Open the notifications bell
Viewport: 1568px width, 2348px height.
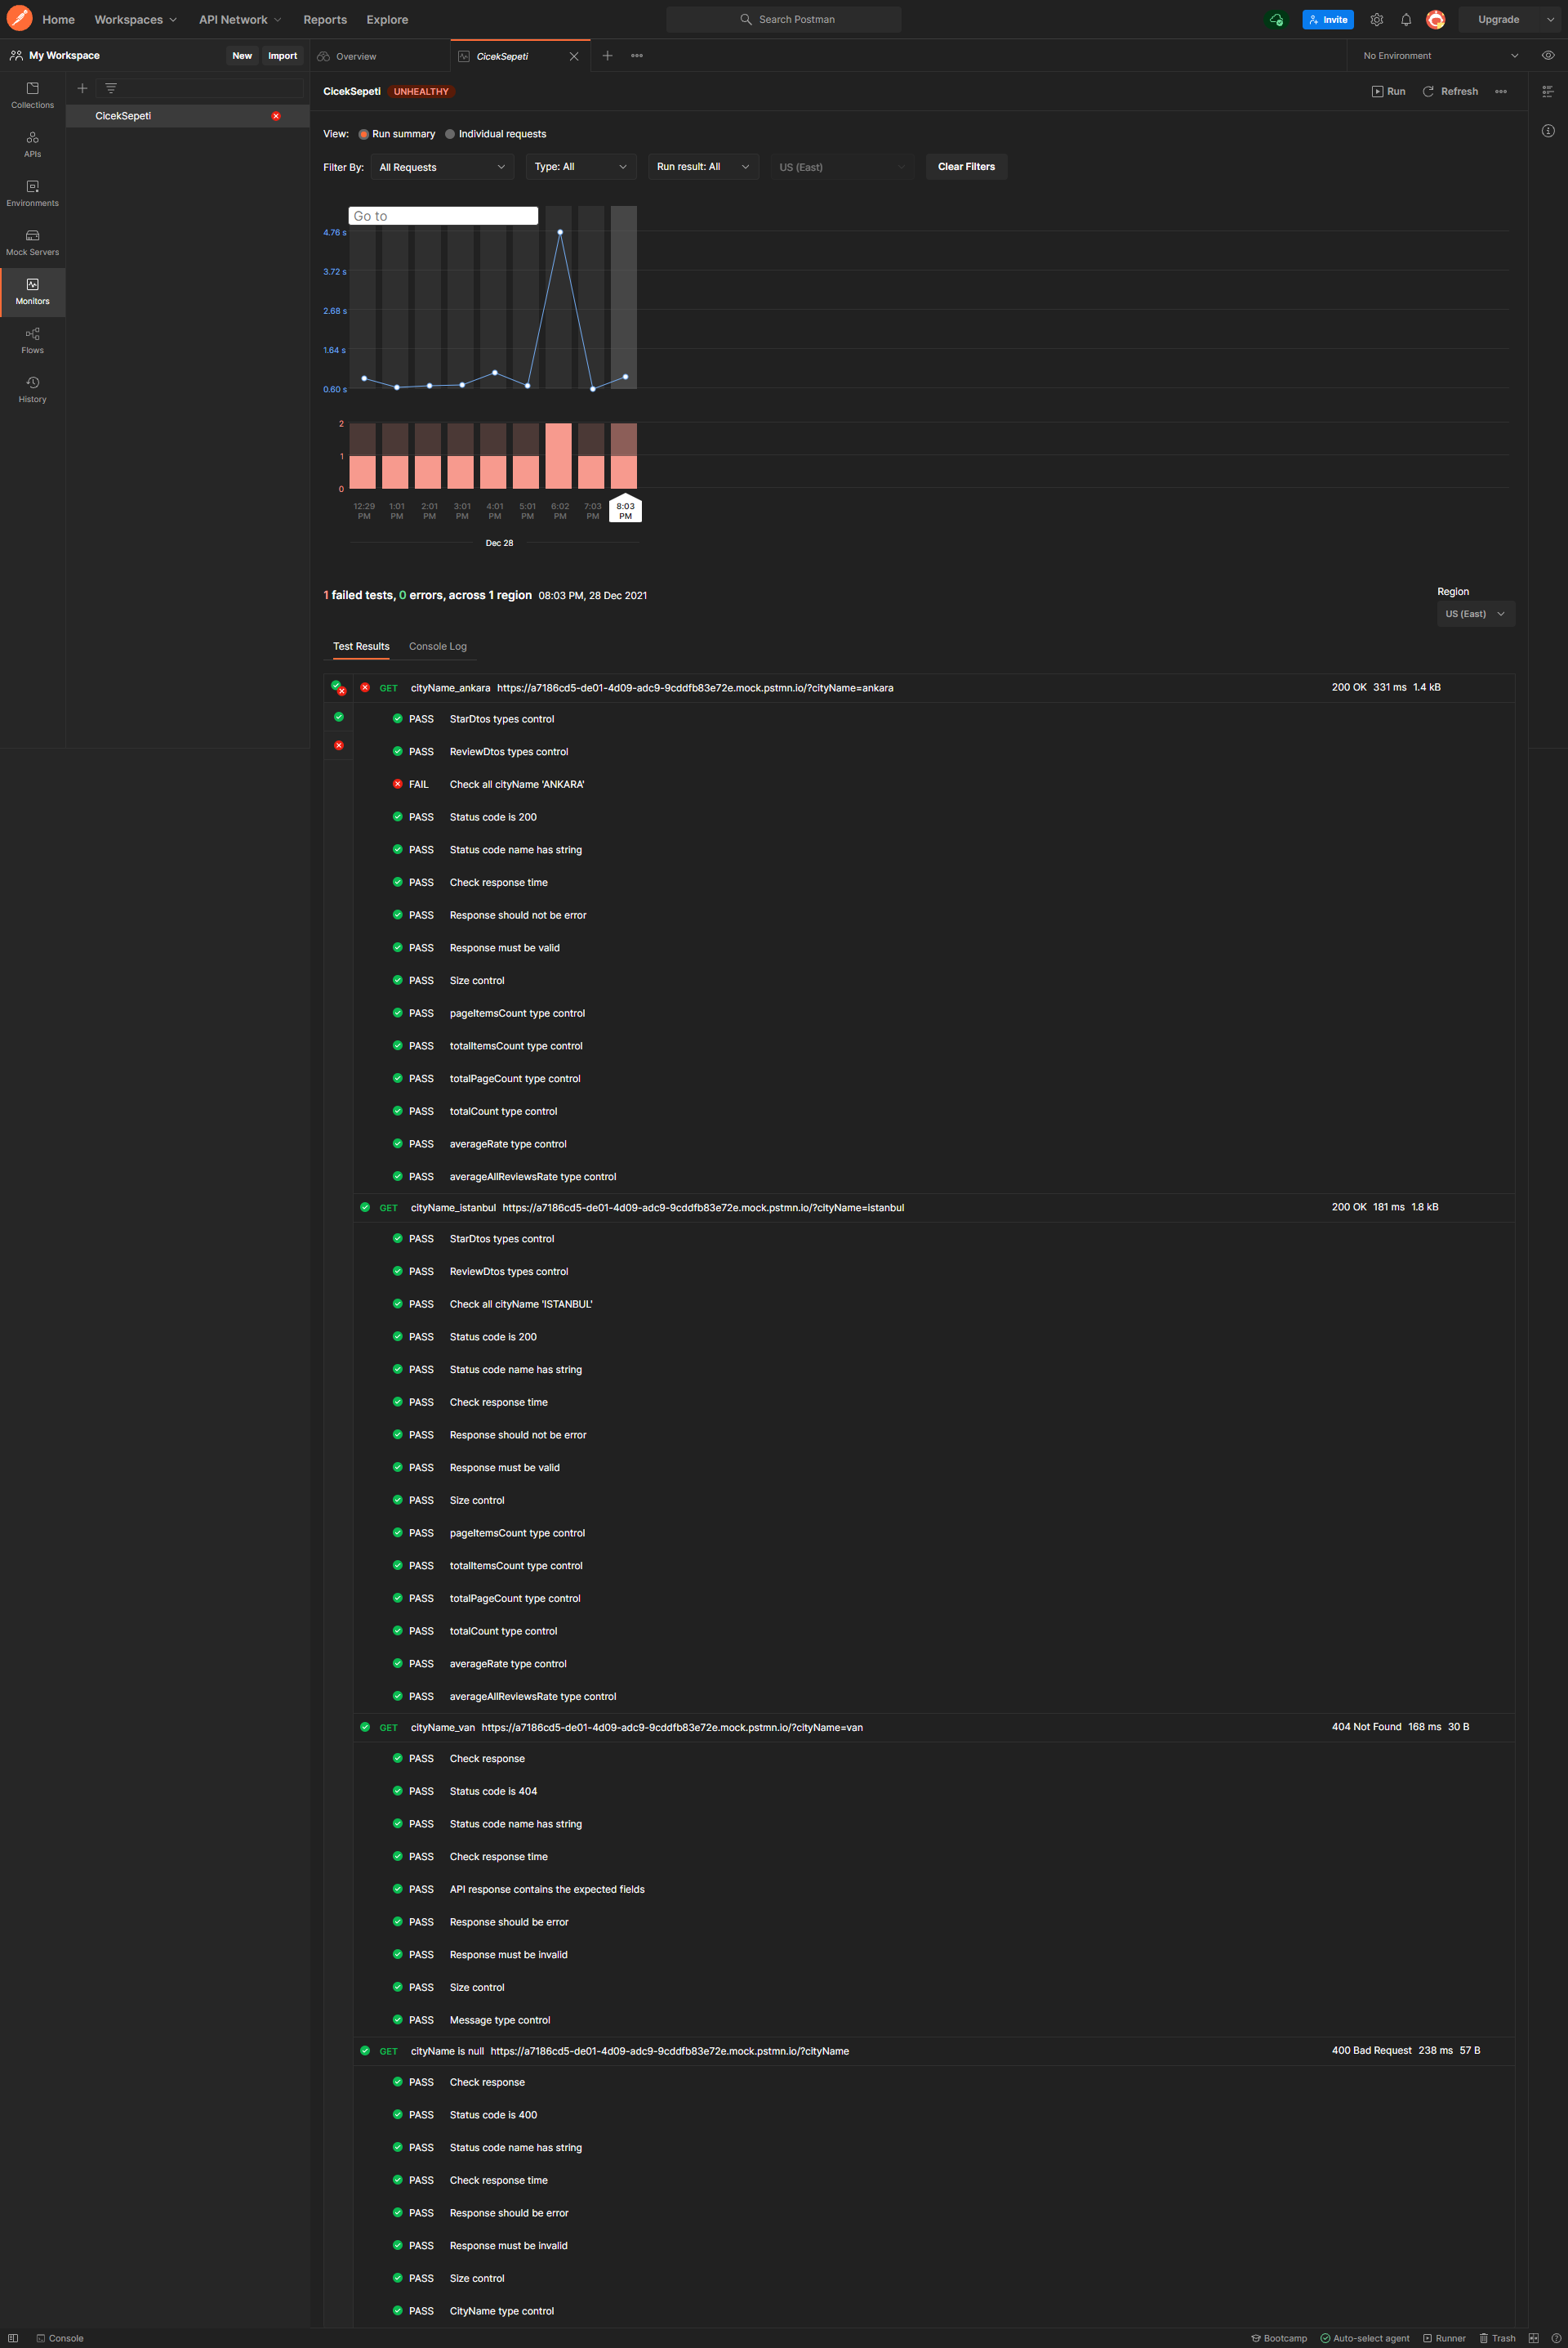(1405, 19)
